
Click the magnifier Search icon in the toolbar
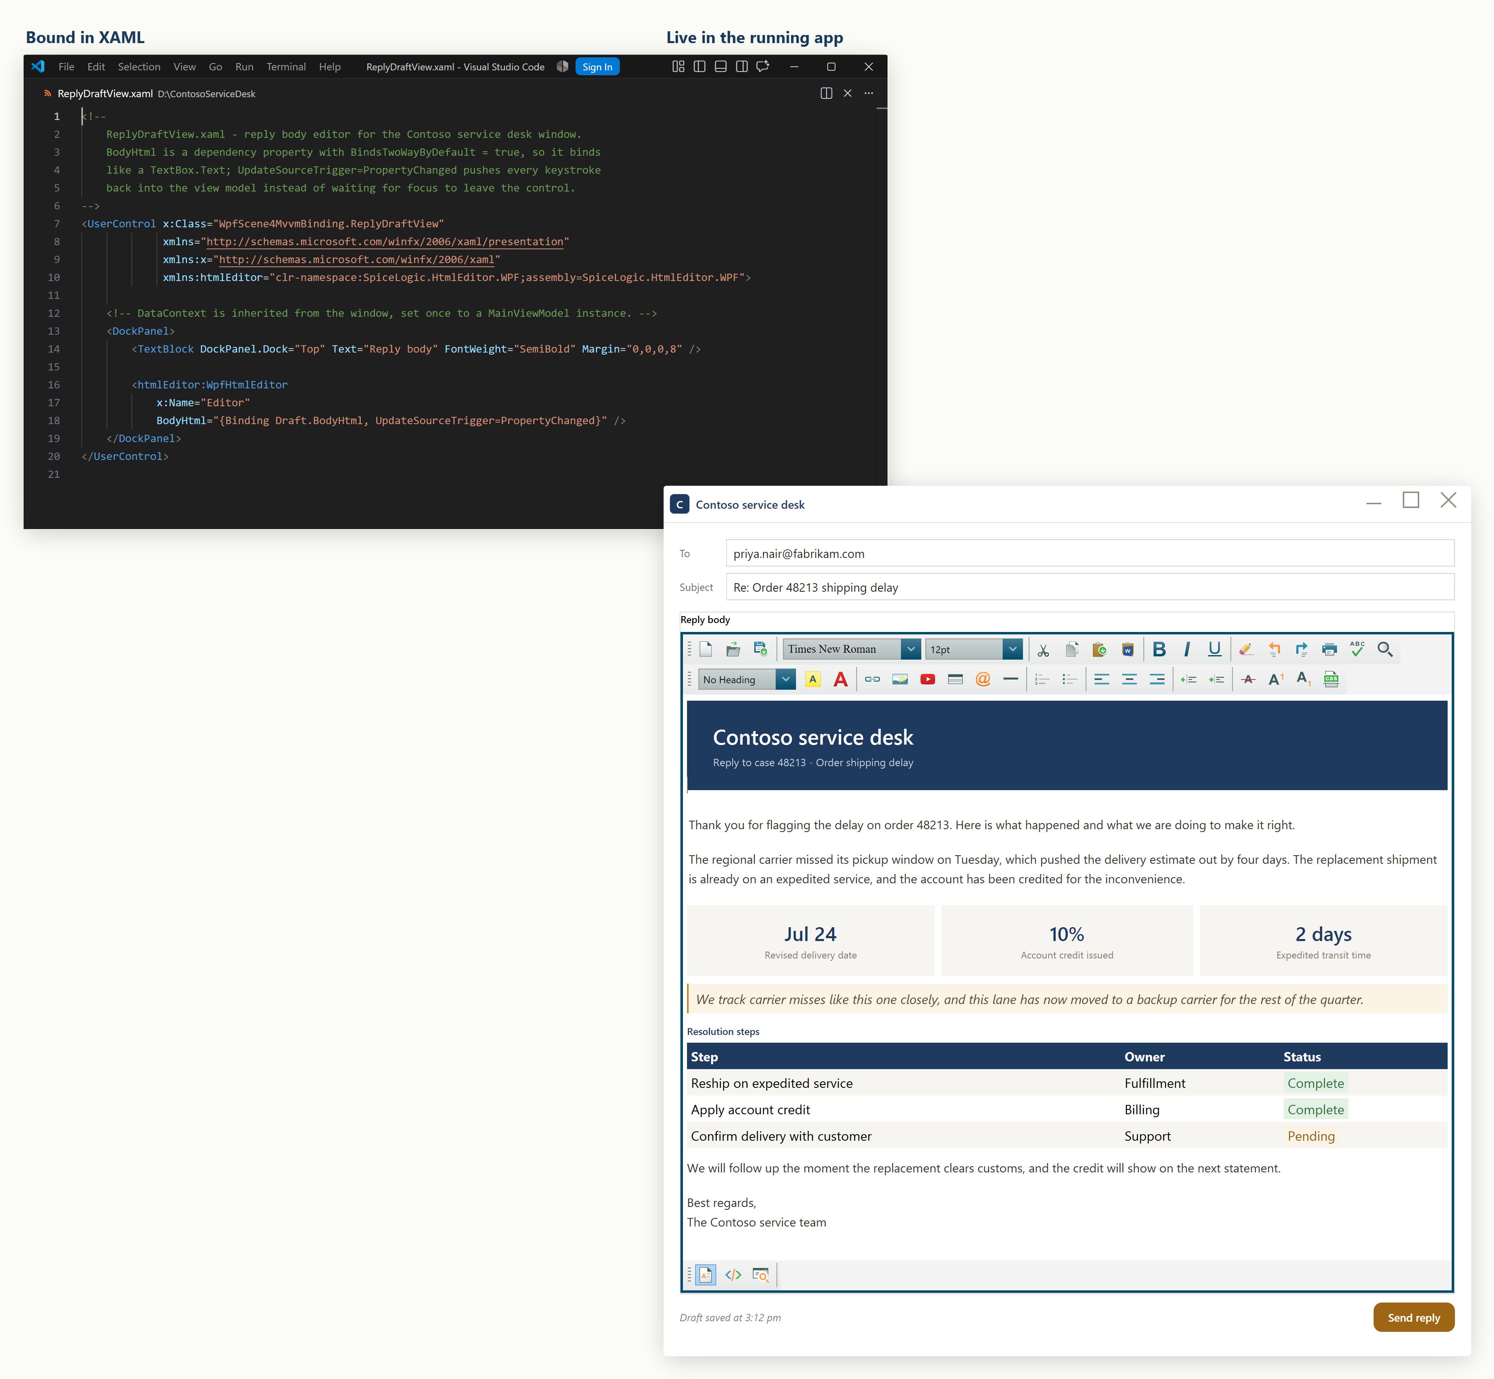tap(1385, 649)
